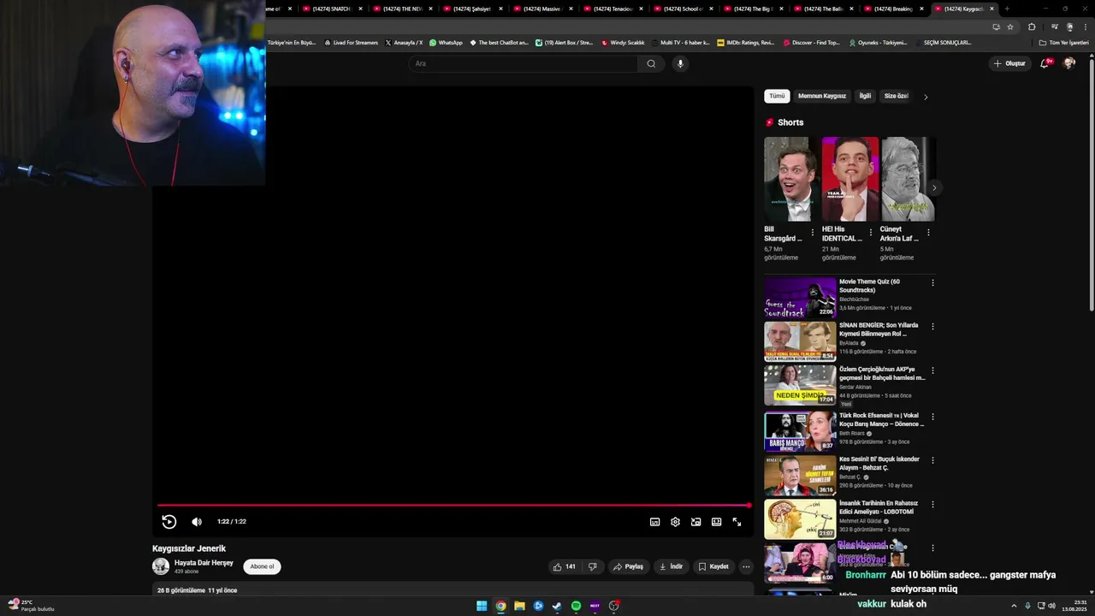Screen dimensions: 1095x616
Task: Select the Size özel filter chip
Action: [x=896, y=96]
